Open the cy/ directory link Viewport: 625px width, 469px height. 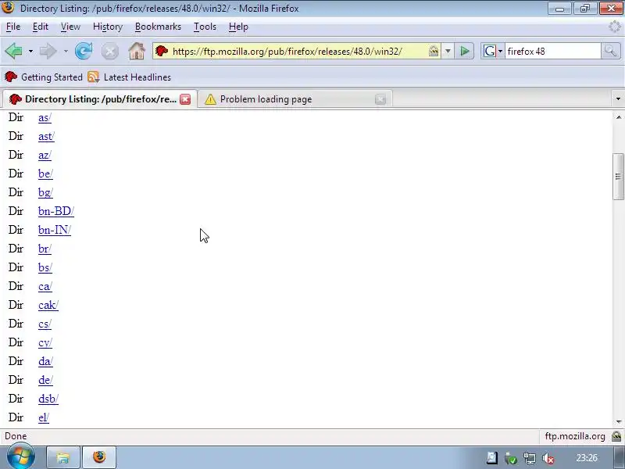(x=45, y=342)
